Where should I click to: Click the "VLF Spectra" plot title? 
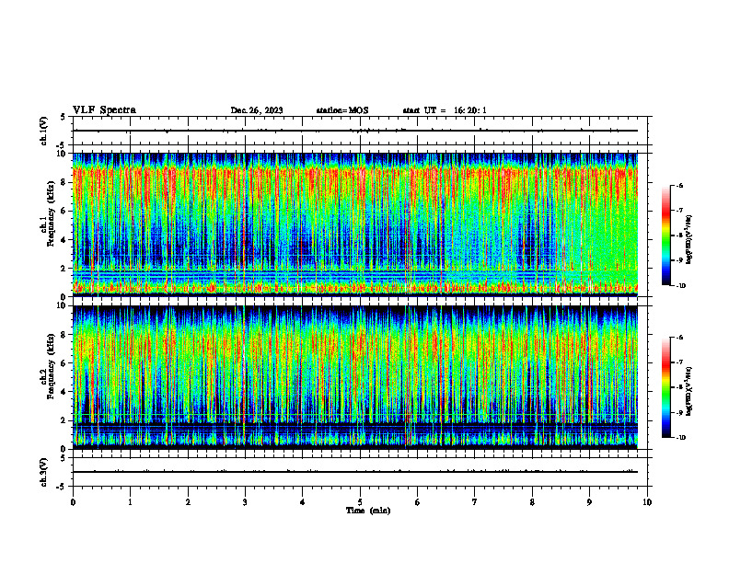104,110
